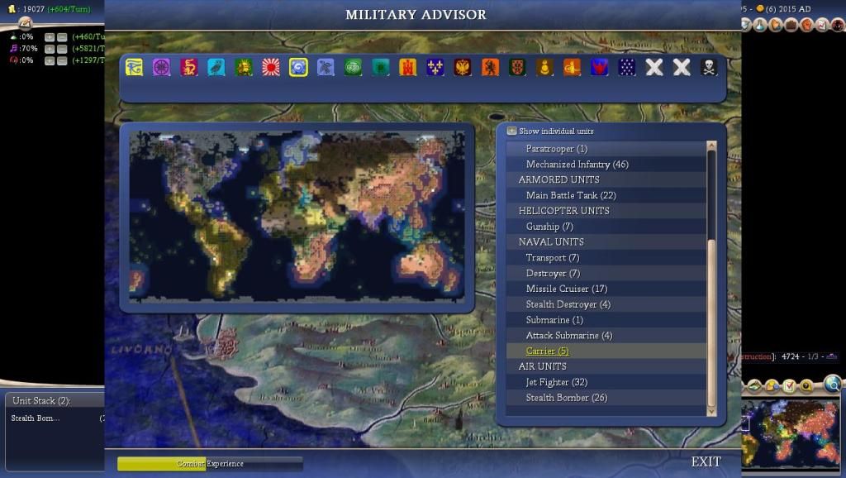Select Gunship (7) row
The height and width of the screenshot is (478, 846).
606,227
